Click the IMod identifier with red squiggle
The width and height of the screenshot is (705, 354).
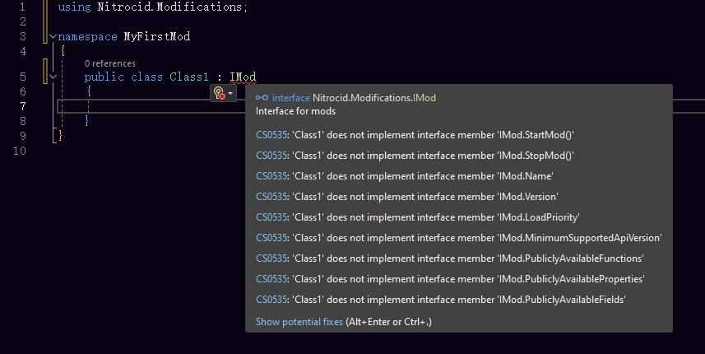(243, 77)
